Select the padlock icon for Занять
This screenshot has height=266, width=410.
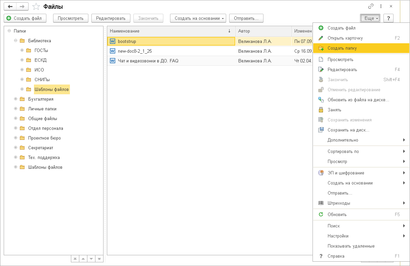pos(321,110)
